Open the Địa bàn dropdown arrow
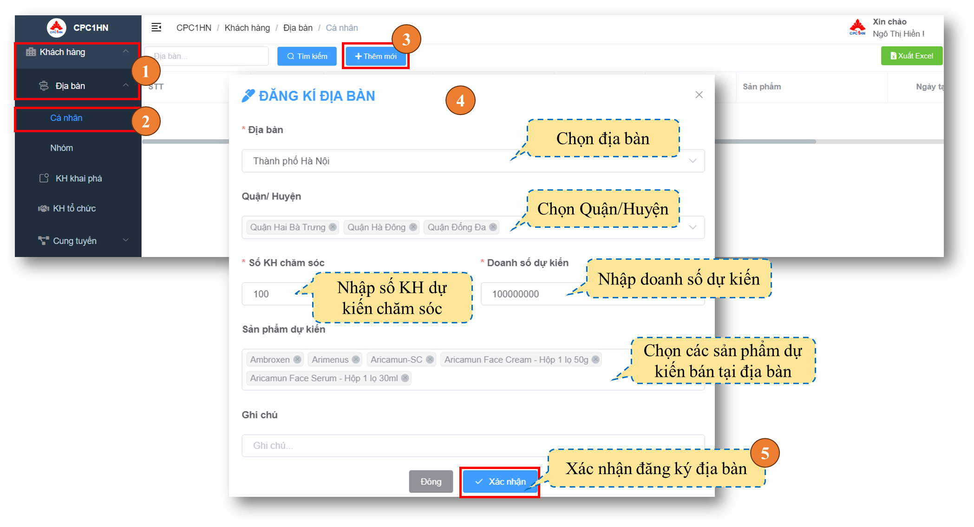 [x=693, y=161]
